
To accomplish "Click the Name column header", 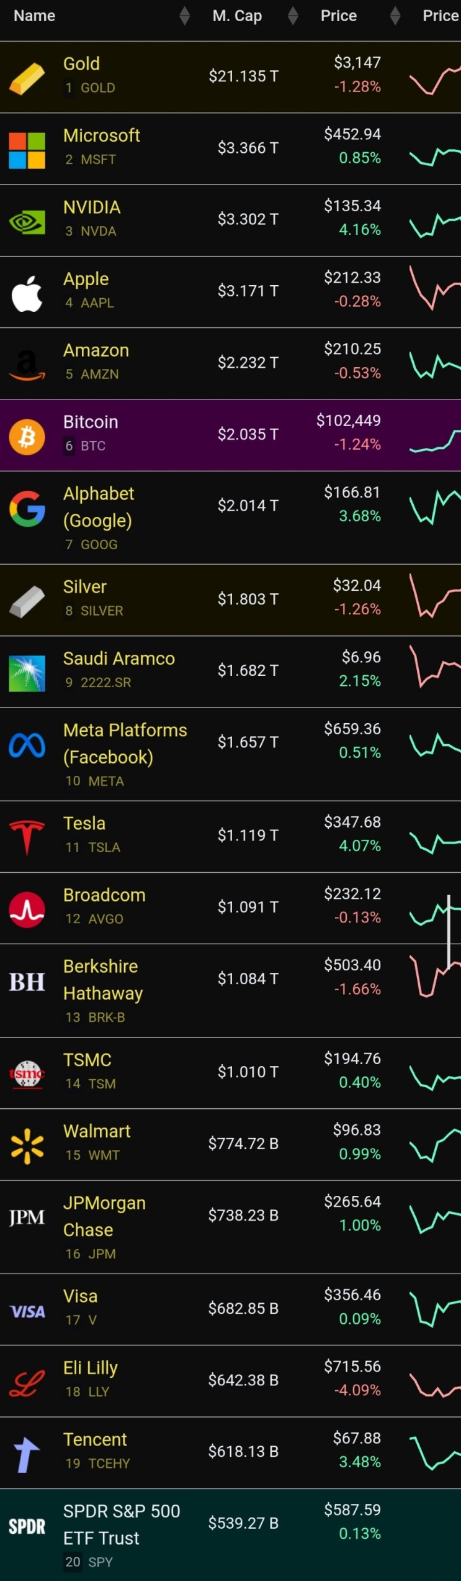I will pos(35,16).
